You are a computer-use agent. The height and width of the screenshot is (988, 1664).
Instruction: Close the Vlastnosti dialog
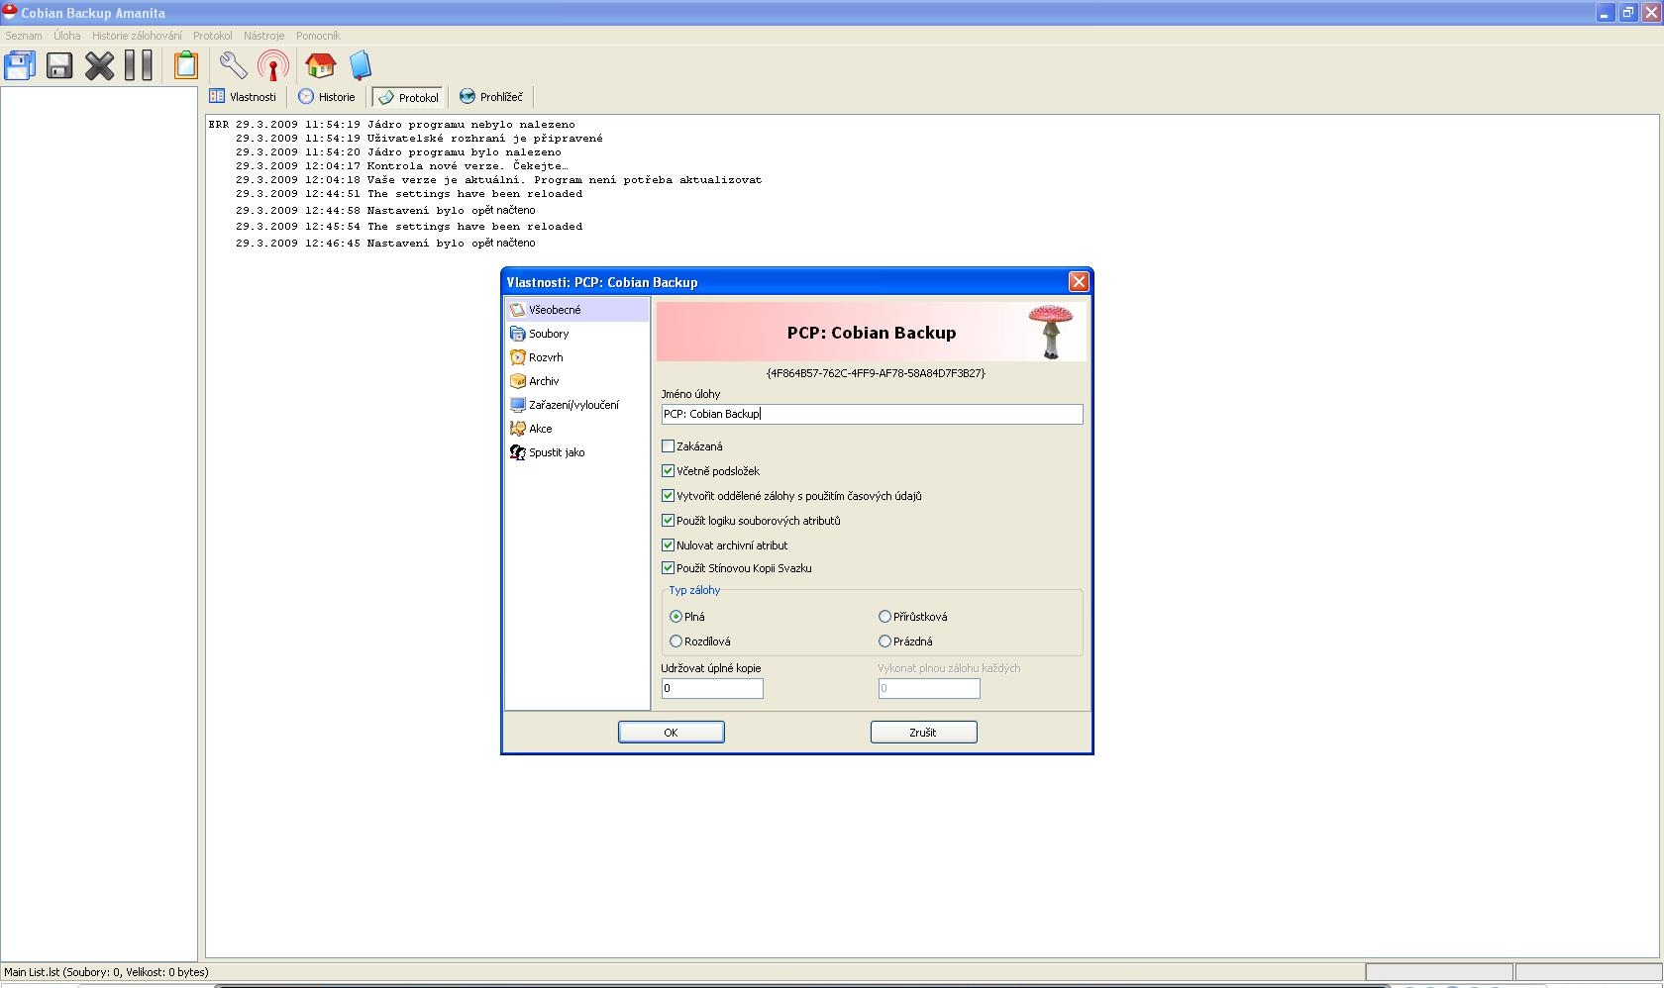1079,282
